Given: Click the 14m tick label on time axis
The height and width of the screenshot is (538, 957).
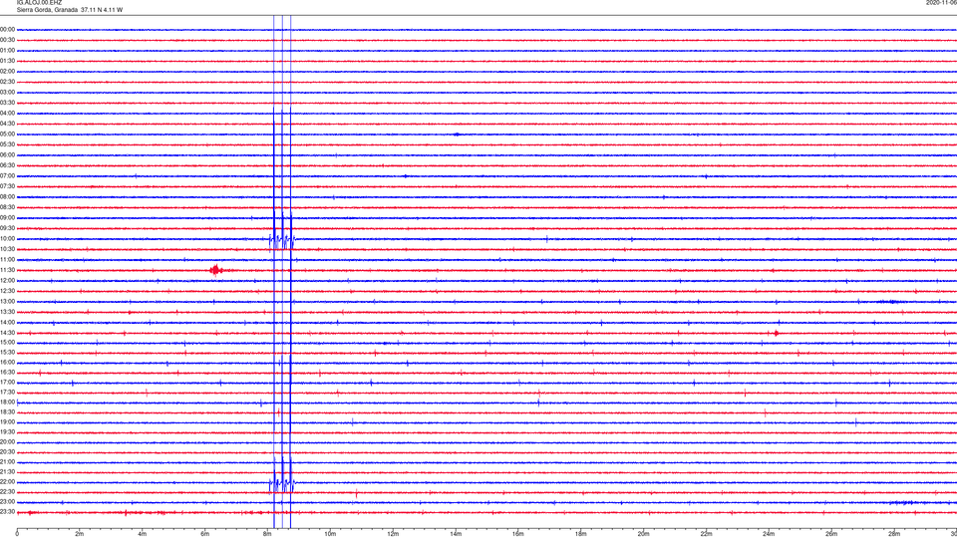Looking at the screenshot, I should (456, 534).
